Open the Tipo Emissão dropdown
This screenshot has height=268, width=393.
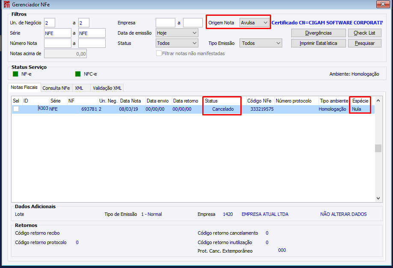261,43
